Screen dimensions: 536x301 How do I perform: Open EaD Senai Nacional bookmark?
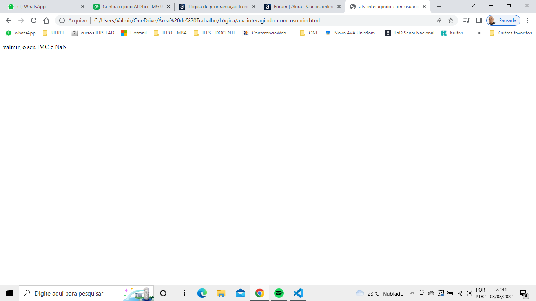point(410,33)
